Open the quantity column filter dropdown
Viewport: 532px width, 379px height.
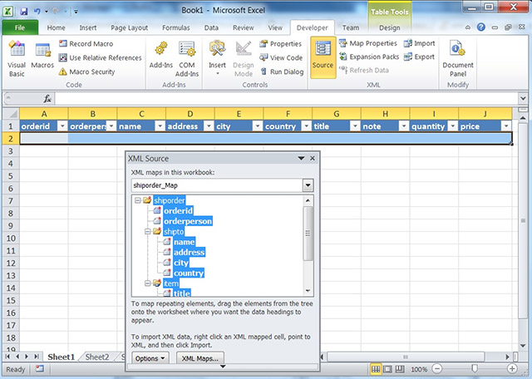tap(452, 126)
